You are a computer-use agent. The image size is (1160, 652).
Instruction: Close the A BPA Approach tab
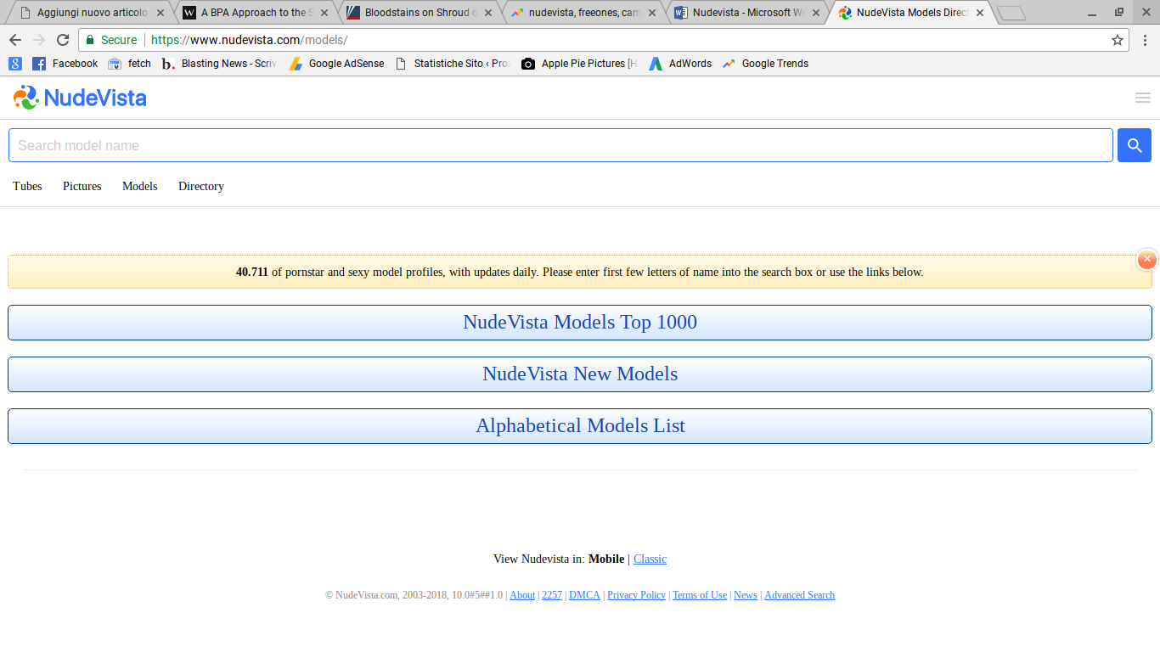[x=324, y=13]
